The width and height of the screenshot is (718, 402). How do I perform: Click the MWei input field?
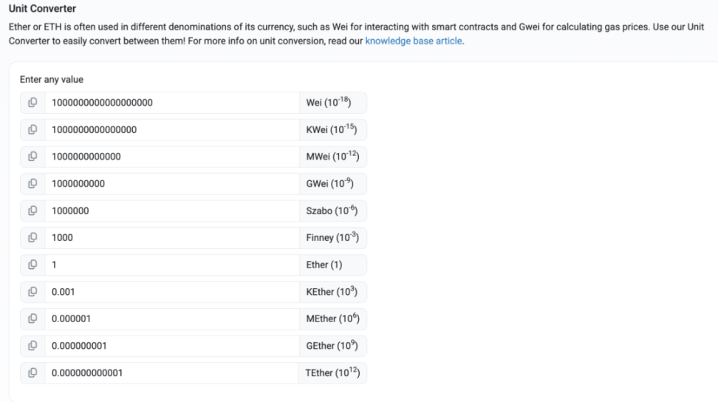click(x=172, y=157)
